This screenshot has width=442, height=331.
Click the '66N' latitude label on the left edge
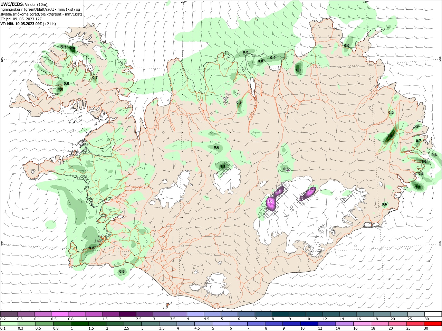(x=2, y=59)
